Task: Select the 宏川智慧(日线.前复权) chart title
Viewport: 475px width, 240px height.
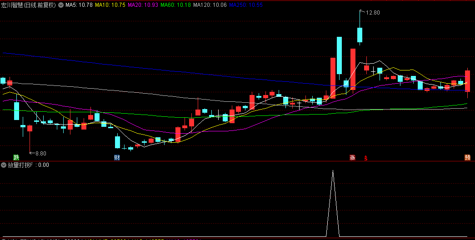Action: [x=29, y=5]
